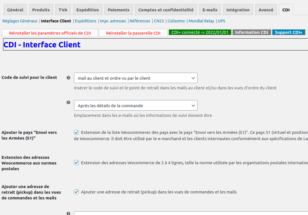The height and width of the screenshot is (215, 308).
Task: Toggle Extension des adresses Wocommerce checkbox
Action: [77, 163]
